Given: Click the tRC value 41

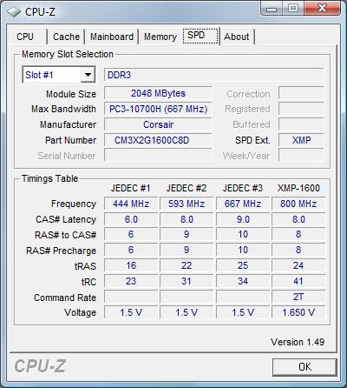Looking at the screenshot, I should pyautogui.click(x=298, y=281).
